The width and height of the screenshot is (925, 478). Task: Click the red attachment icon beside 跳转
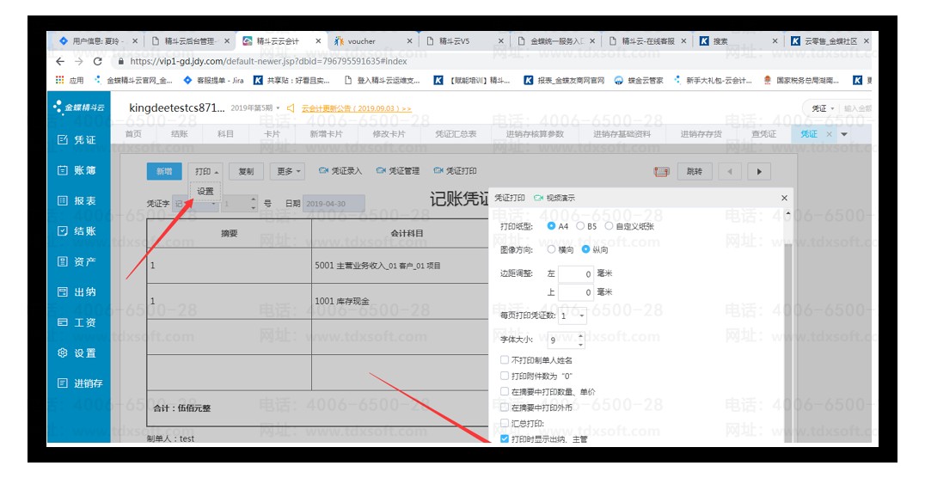point(661,171)
